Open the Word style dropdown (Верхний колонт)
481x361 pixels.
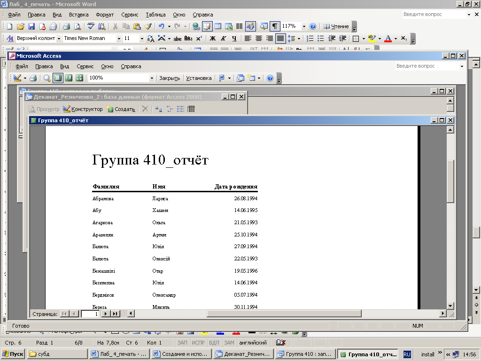59,39
